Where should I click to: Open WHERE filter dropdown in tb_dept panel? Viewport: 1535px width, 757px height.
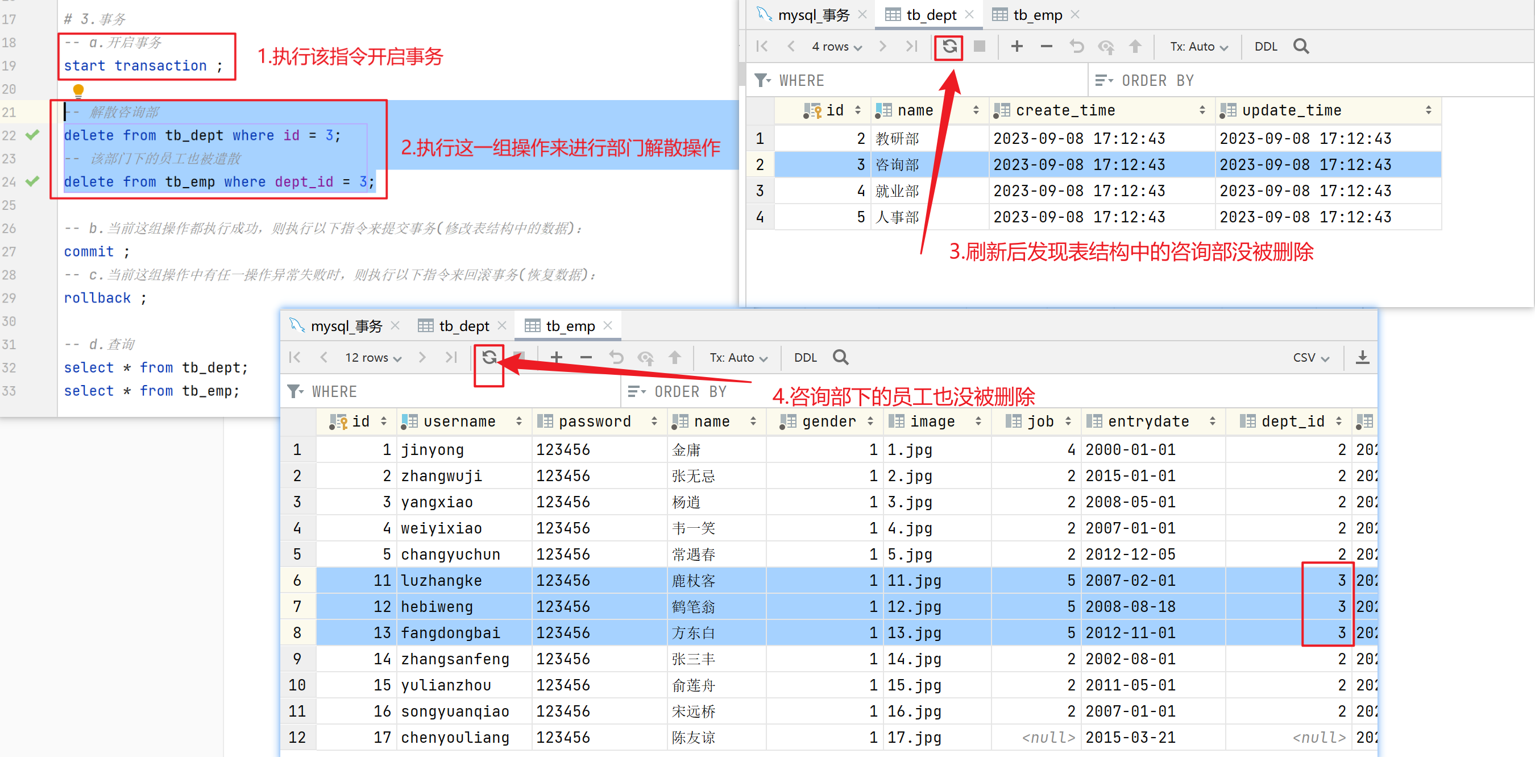click(x=763, y=80)
